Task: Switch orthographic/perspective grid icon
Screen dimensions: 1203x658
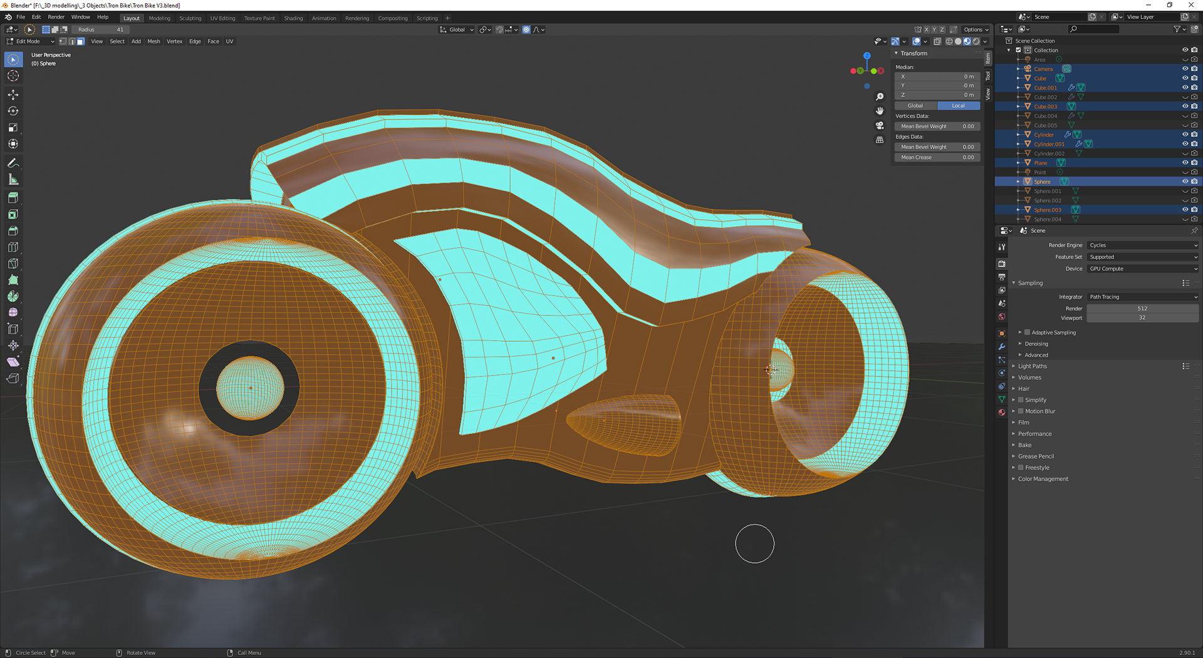Action: (880, 140)
